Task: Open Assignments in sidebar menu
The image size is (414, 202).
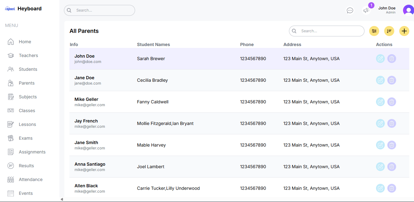Action: click(x=27, y=152)
